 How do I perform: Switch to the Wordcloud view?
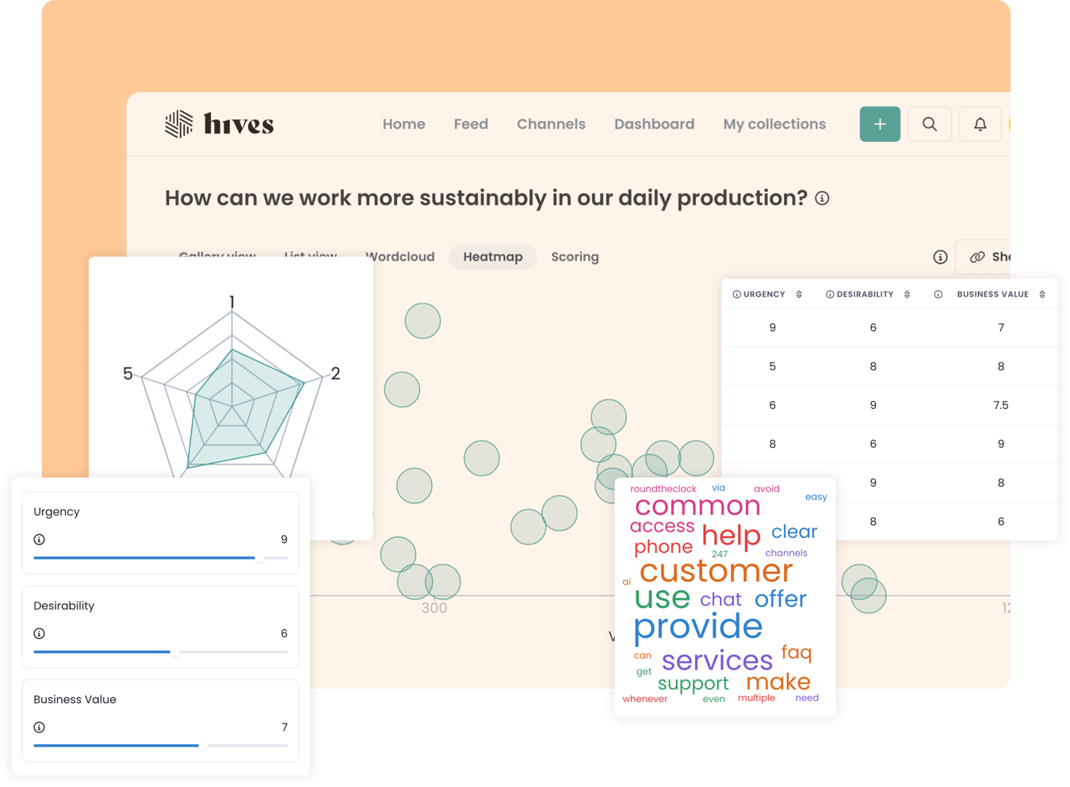click(x=399, y=257)
